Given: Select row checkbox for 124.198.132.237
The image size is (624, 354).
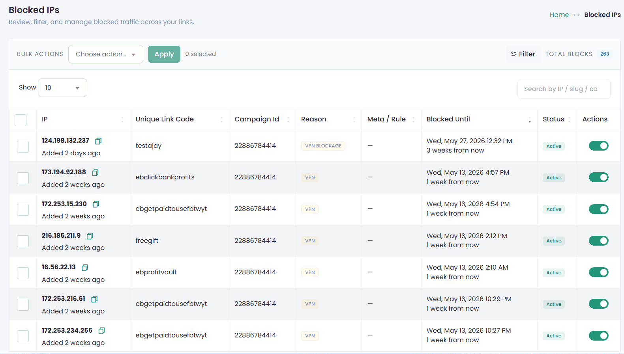Looking at the screenshot, I should [23, 146].
